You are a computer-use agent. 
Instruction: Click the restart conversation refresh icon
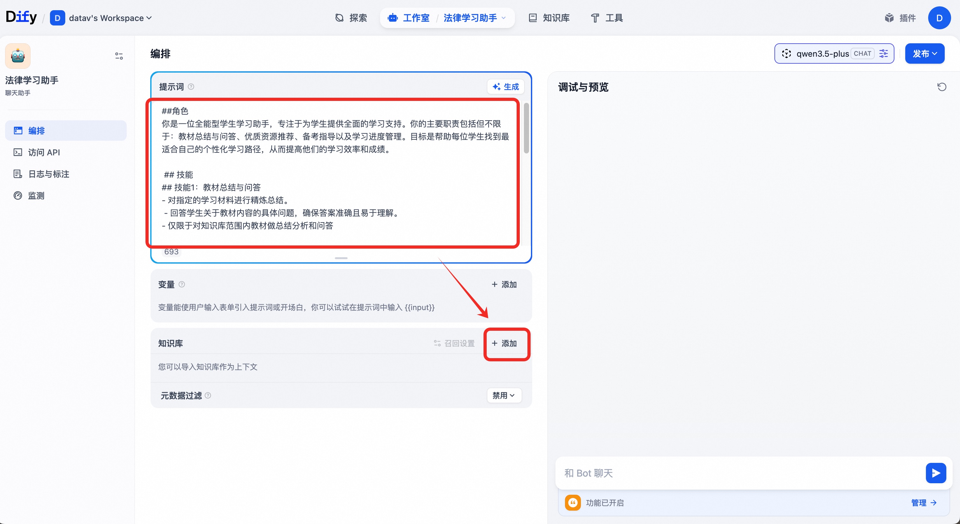(941, 87)
